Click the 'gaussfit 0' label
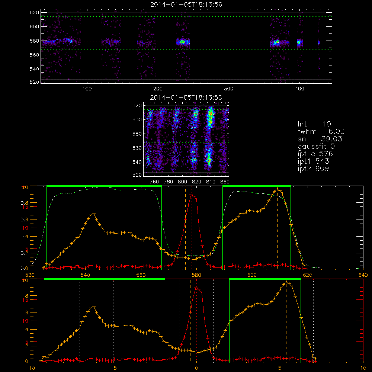The image size is (372, 372). point(316,146)
